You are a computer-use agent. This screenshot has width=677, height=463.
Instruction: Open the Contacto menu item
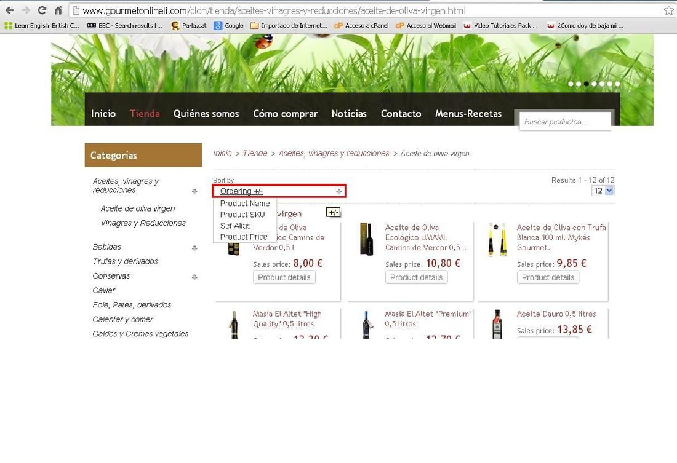coord(401,114)
